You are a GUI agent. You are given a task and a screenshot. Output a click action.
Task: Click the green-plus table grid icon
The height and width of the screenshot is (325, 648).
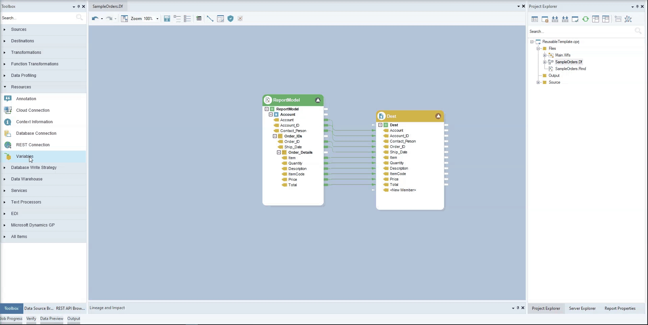tap(199, 19)
